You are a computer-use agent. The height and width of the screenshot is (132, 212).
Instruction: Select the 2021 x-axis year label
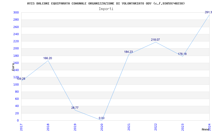129,127
